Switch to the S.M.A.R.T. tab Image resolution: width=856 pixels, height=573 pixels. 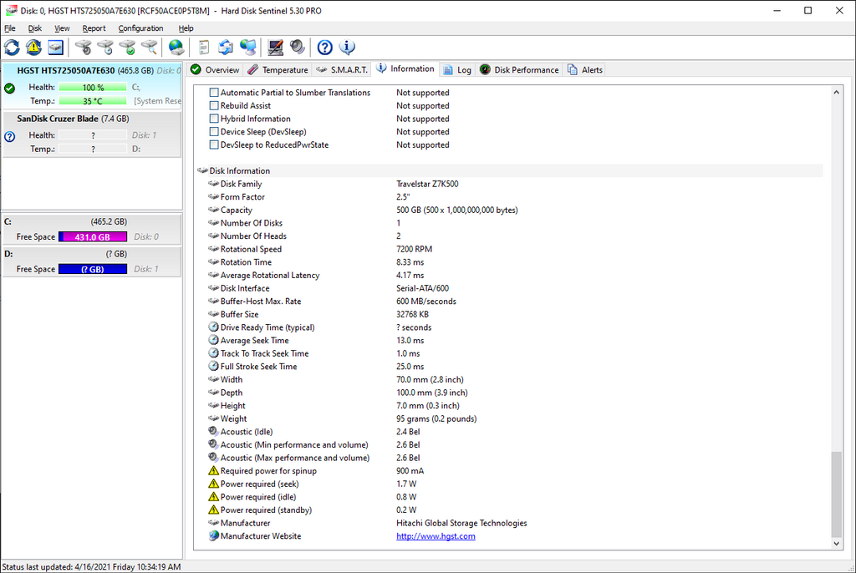pyautogui.click(x=342, y=70)
